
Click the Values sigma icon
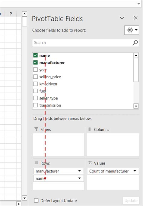point(90,163)
